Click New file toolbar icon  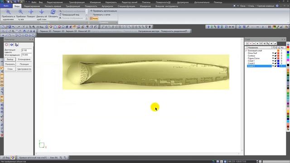tap(3, 27)
